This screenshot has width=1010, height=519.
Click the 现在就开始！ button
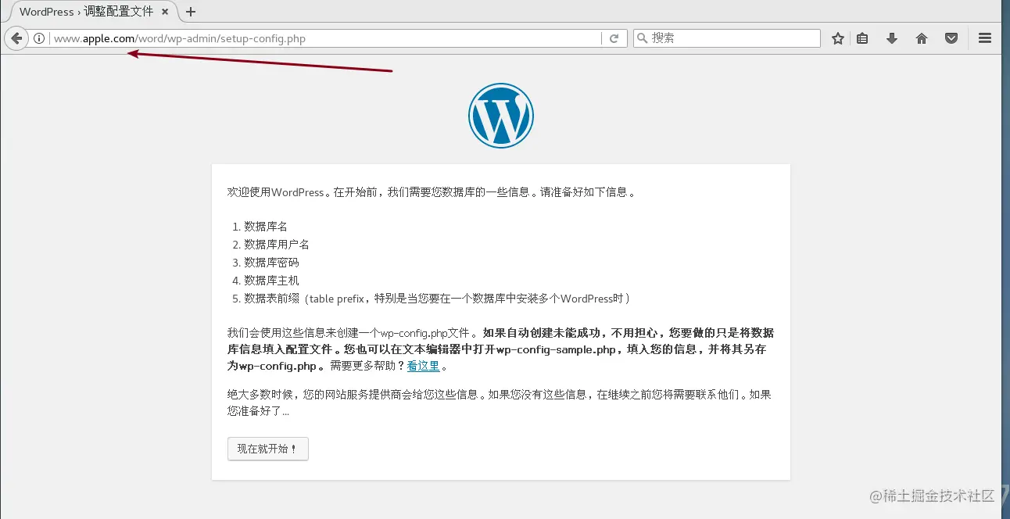coord(268,449)
